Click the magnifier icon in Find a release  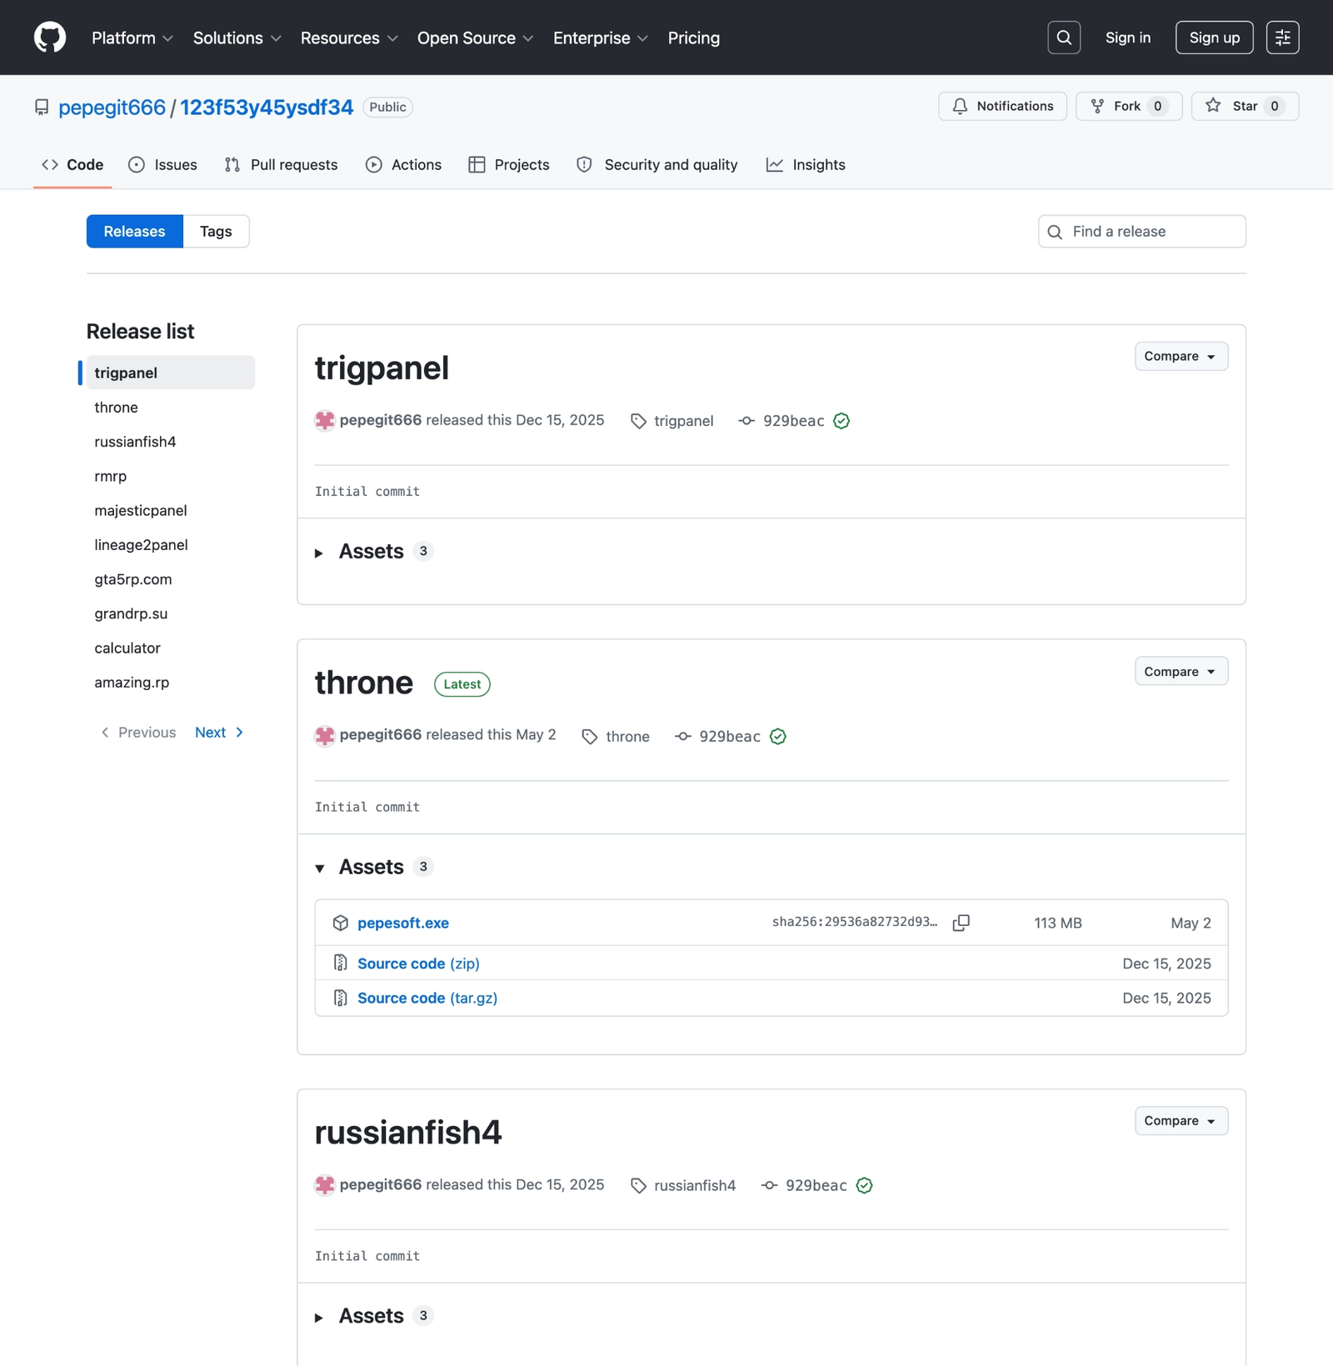point(1055,232)
